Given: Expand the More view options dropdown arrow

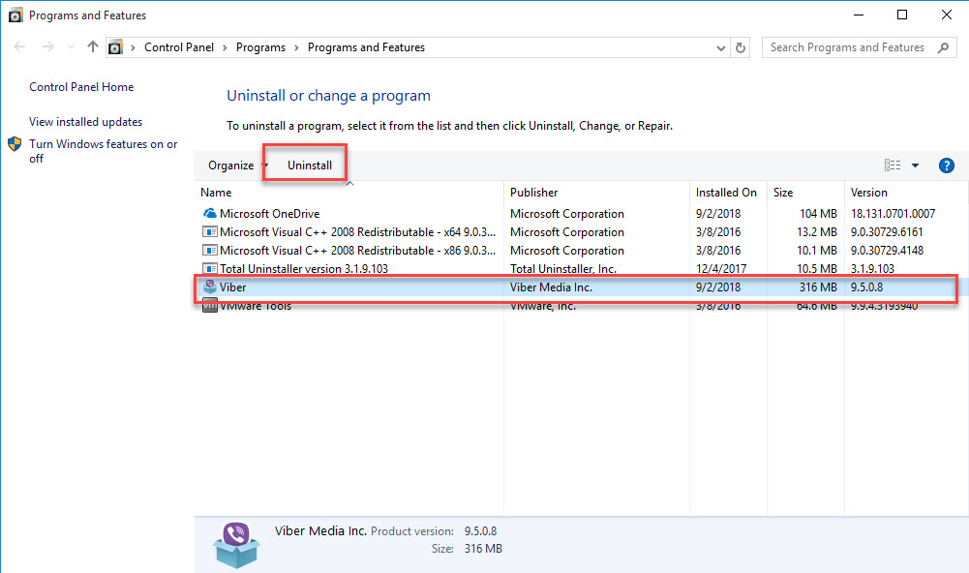Looking at the screenshot, I should [915, 166].
